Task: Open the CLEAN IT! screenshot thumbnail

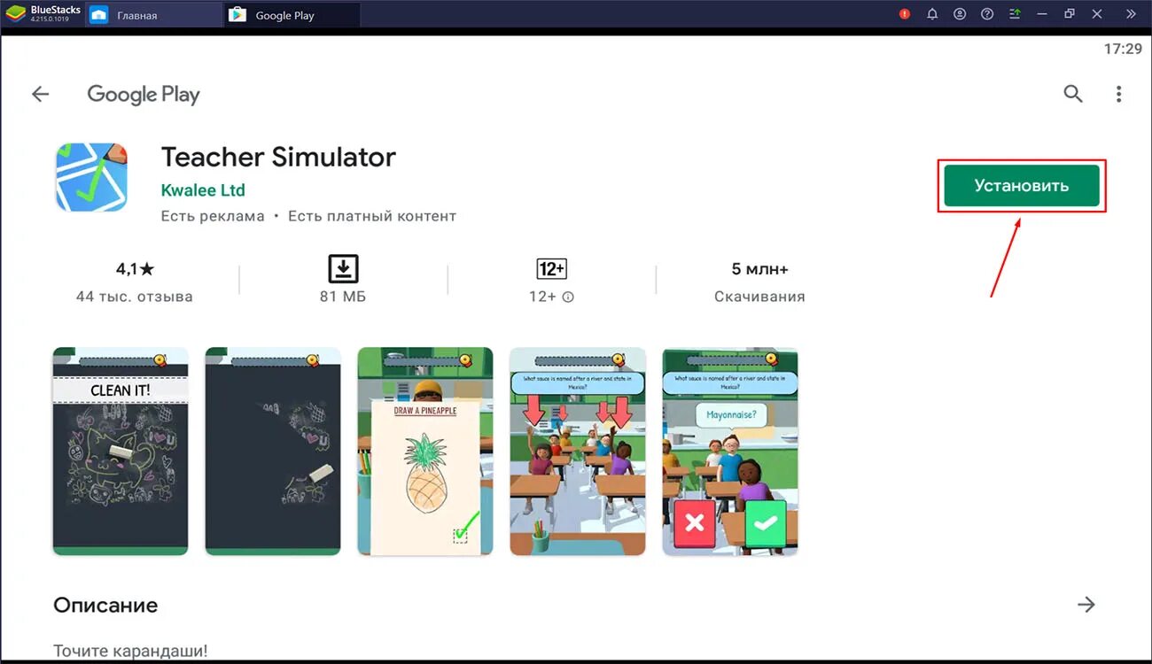Action: [x=121, y=452]
